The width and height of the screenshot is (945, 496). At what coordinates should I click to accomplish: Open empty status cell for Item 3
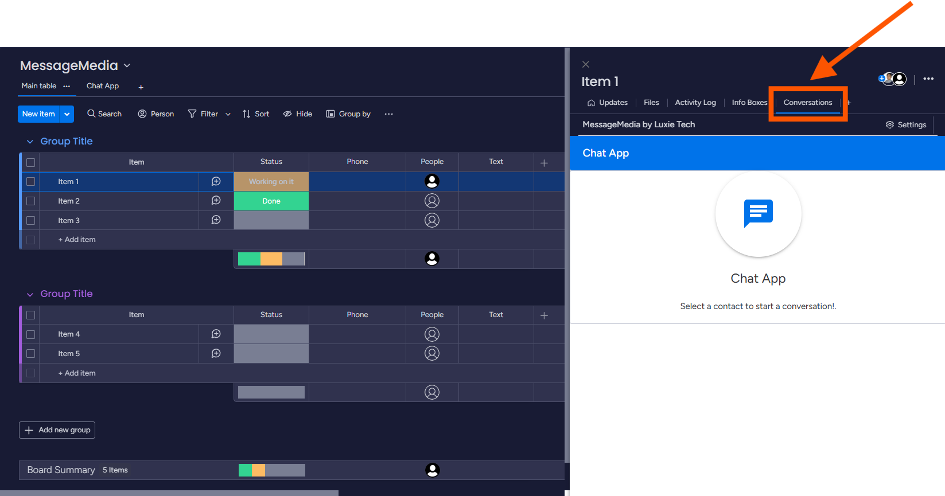271,220
